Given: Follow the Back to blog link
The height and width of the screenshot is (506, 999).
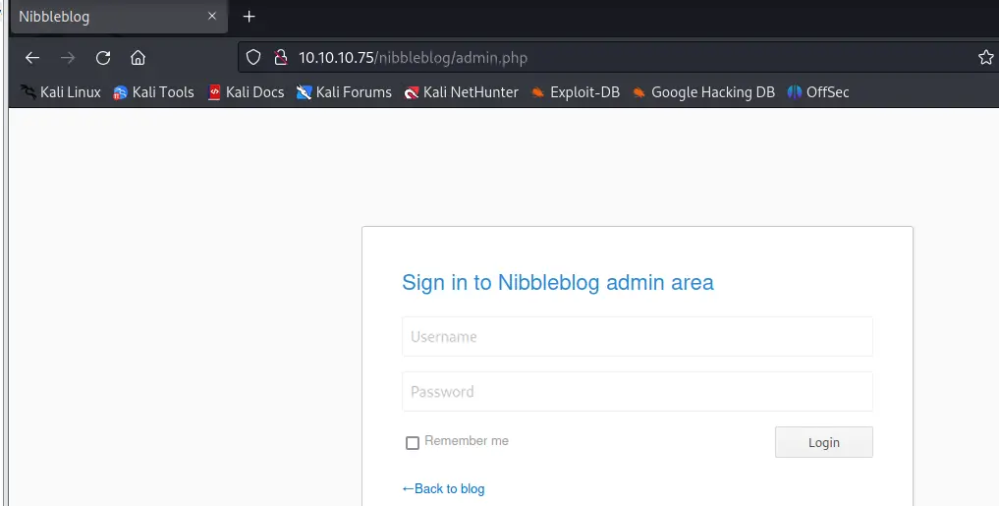Looking at the screenshot, I should [444, 488].
